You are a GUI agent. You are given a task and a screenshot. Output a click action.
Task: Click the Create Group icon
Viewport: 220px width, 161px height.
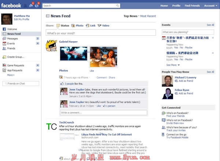[4, 57]
